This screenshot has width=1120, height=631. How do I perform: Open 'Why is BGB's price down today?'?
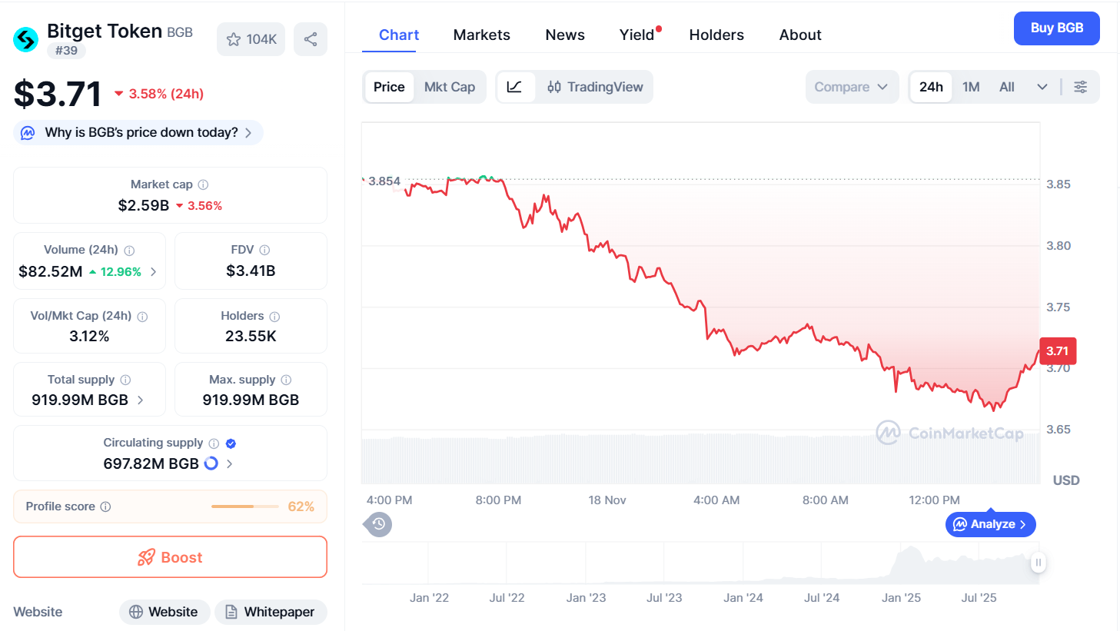point(137,132)
